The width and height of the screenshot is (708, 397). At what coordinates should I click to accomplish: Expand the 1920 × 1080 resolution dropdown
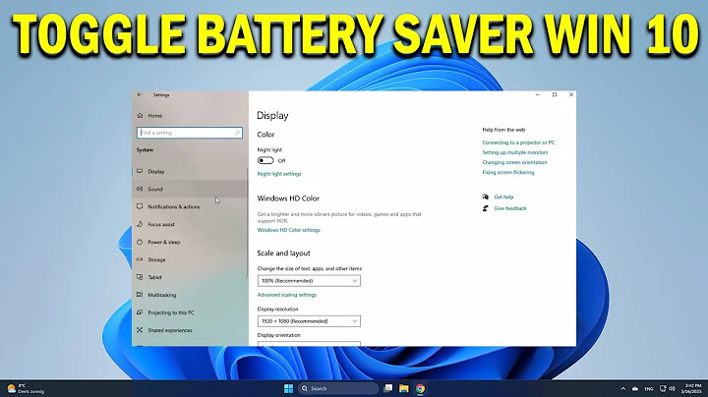[309, 321]
